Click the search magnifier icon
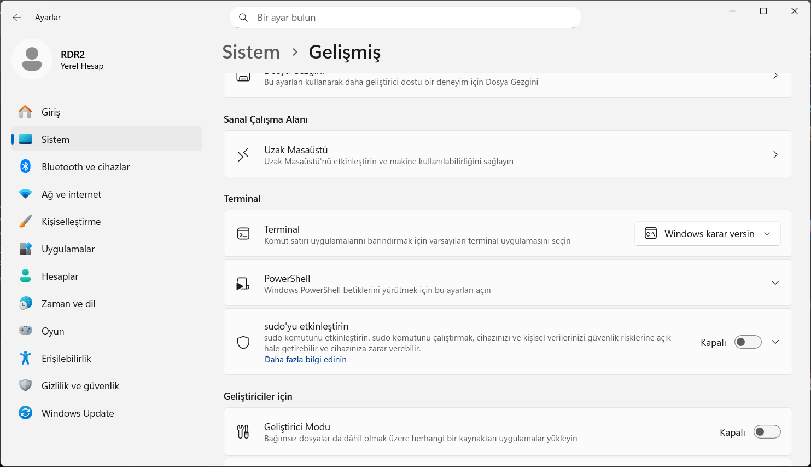 [243, 18]
